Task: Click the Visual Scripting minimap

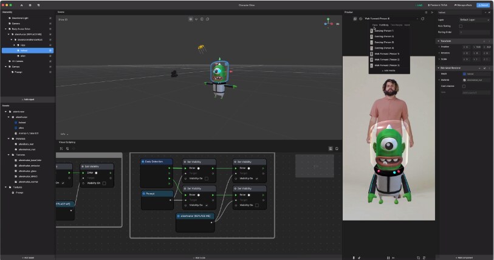Action: tap(314, 166)
